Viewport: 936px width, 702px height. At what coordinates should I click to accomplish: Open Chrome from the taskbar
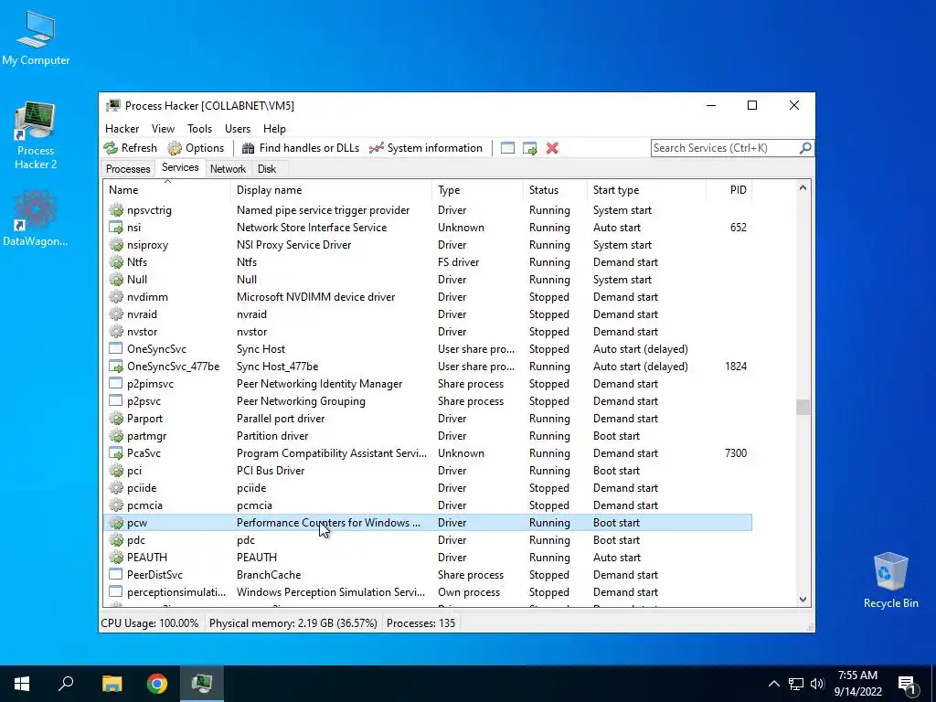(157, 684)
